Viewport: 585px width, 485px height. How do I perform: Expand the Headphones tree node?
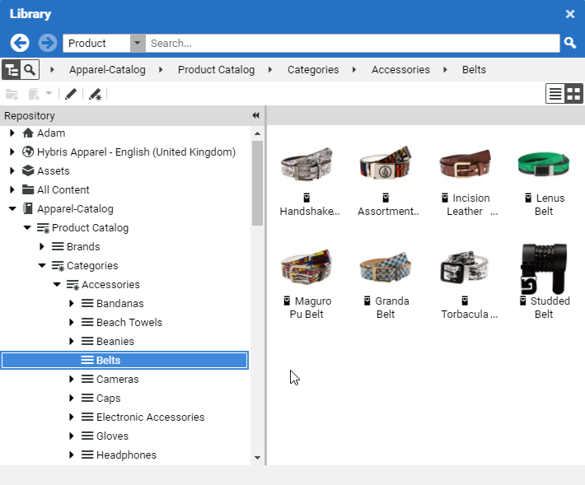coord(72,455)
